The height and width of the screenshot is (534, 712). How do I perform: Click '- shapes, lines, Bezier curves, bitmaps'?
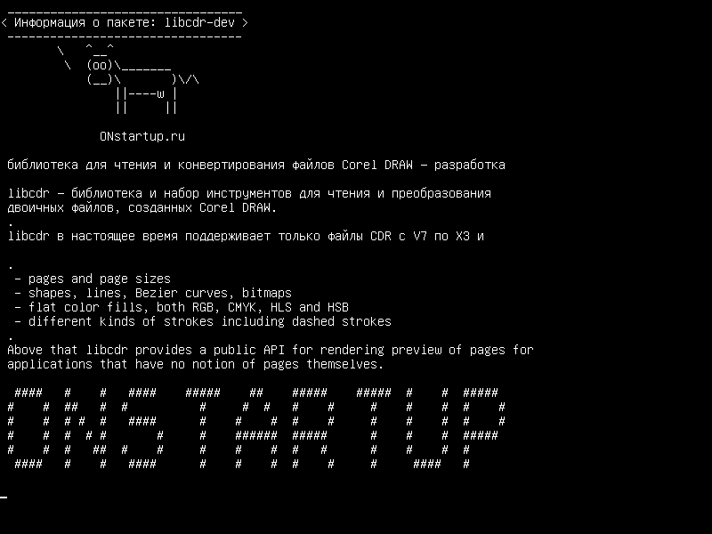click(x=153, y=293)
